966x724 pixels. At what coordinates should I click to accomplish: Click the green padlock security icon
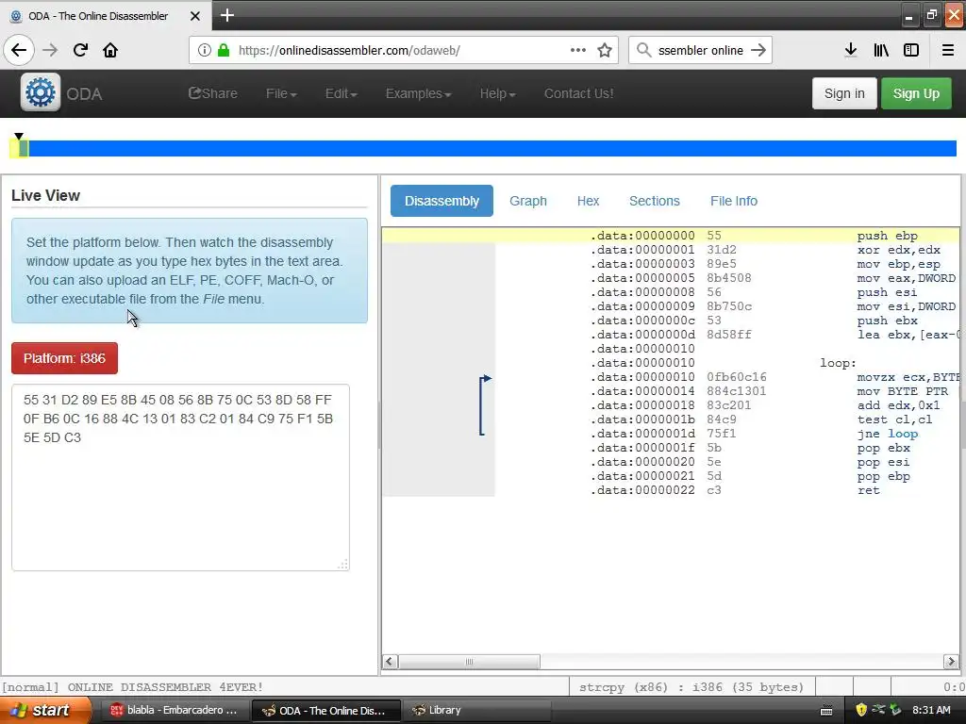click(224, 50)
